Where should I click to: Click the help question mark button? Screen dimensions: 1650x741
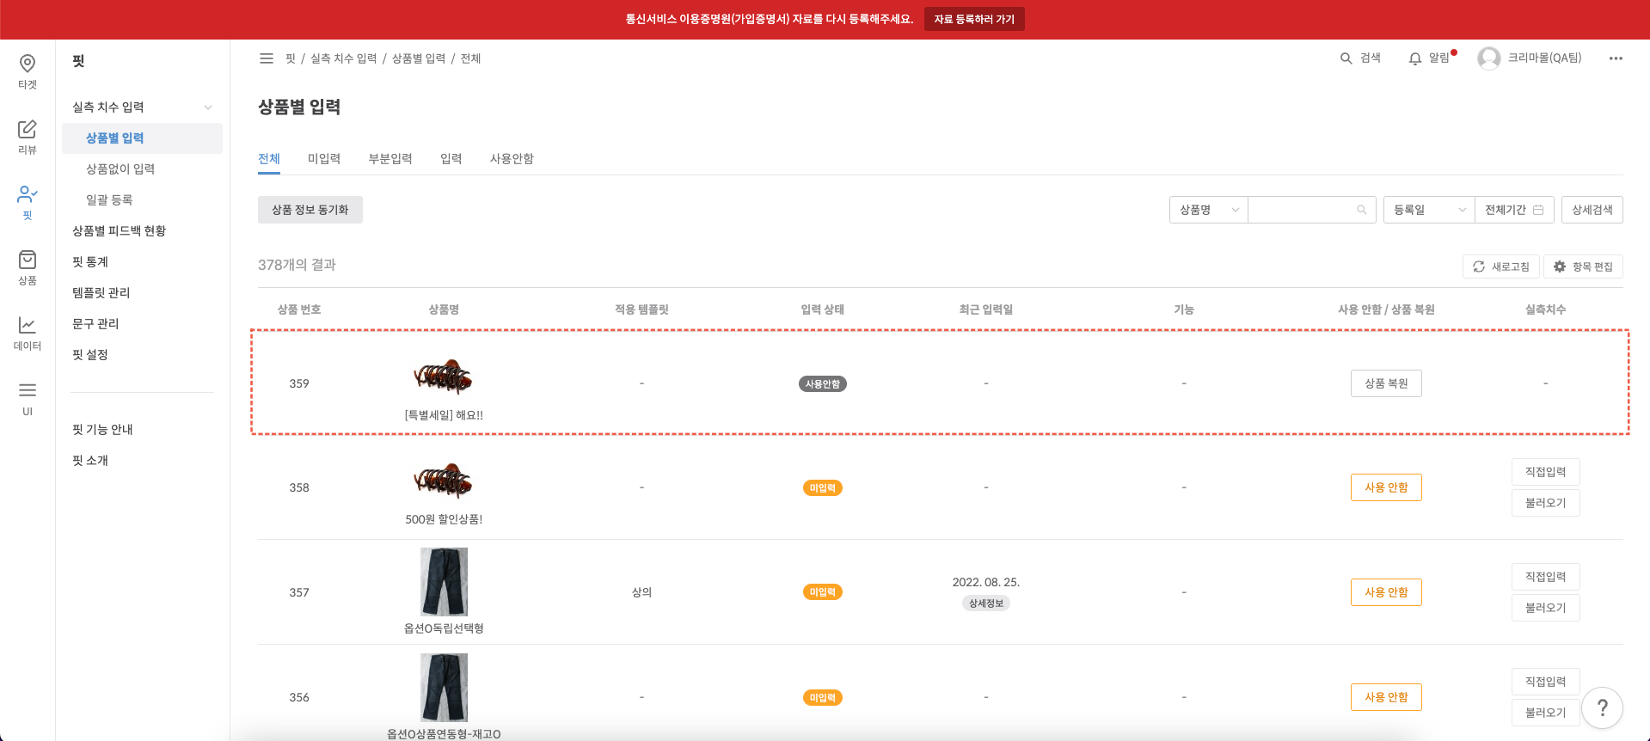(x=1601, y=708)
